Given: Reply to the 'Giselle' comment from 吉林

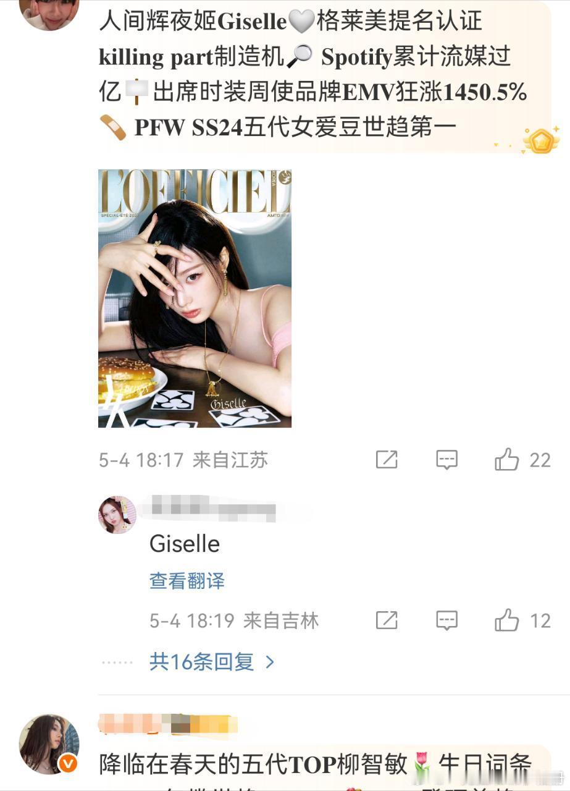Looking at the screenshot, I should [x=446, y=620].
